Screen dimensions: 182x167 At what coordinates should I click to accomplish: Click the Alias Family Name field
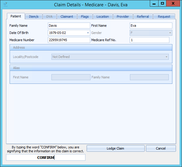coord(149,77)
